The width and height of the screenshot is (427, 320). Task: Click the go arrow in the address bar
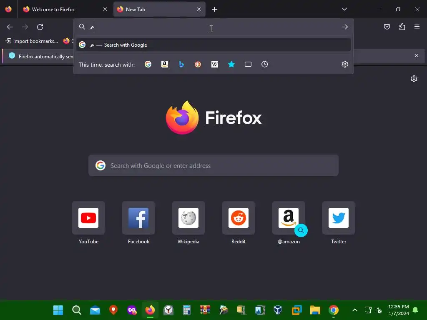tap(345, 27)
